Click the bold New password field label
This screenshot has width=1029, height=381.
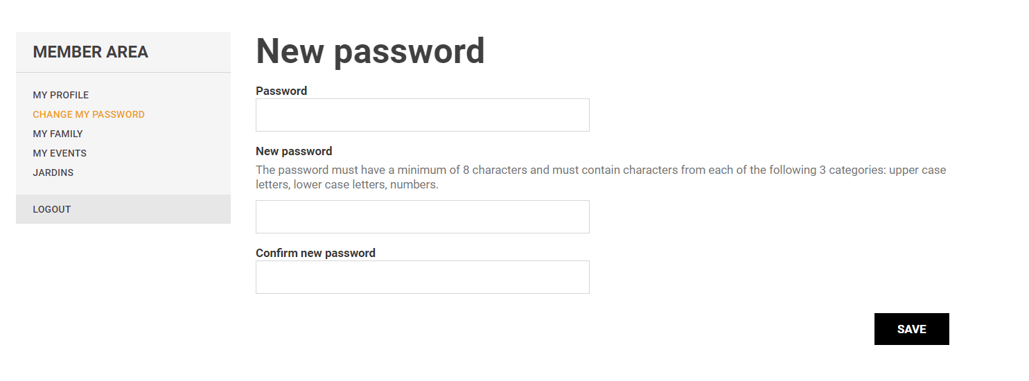click(x=294, y=151)
